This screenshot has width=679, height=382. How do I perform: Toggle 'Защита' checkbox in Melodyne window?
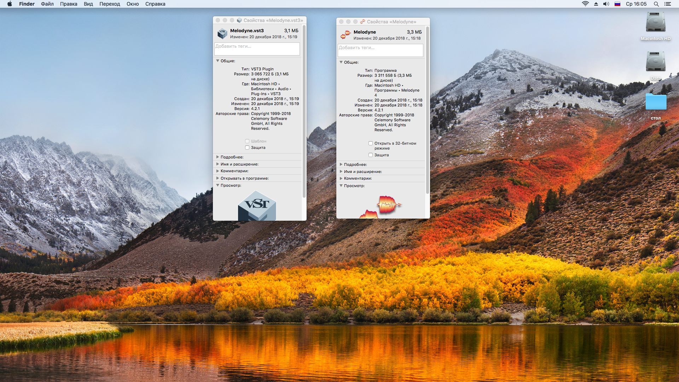pyautogui.click(x=371, y=155)
